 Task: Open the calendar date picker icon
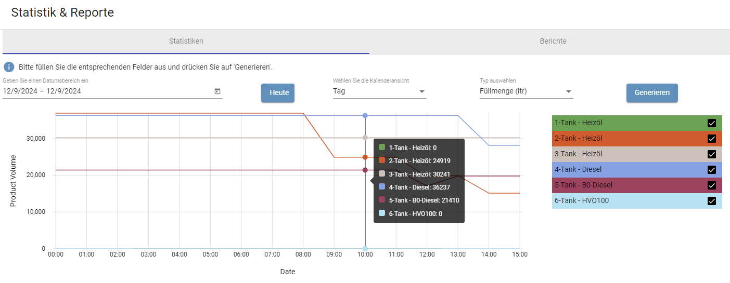(x=217, y=91)
